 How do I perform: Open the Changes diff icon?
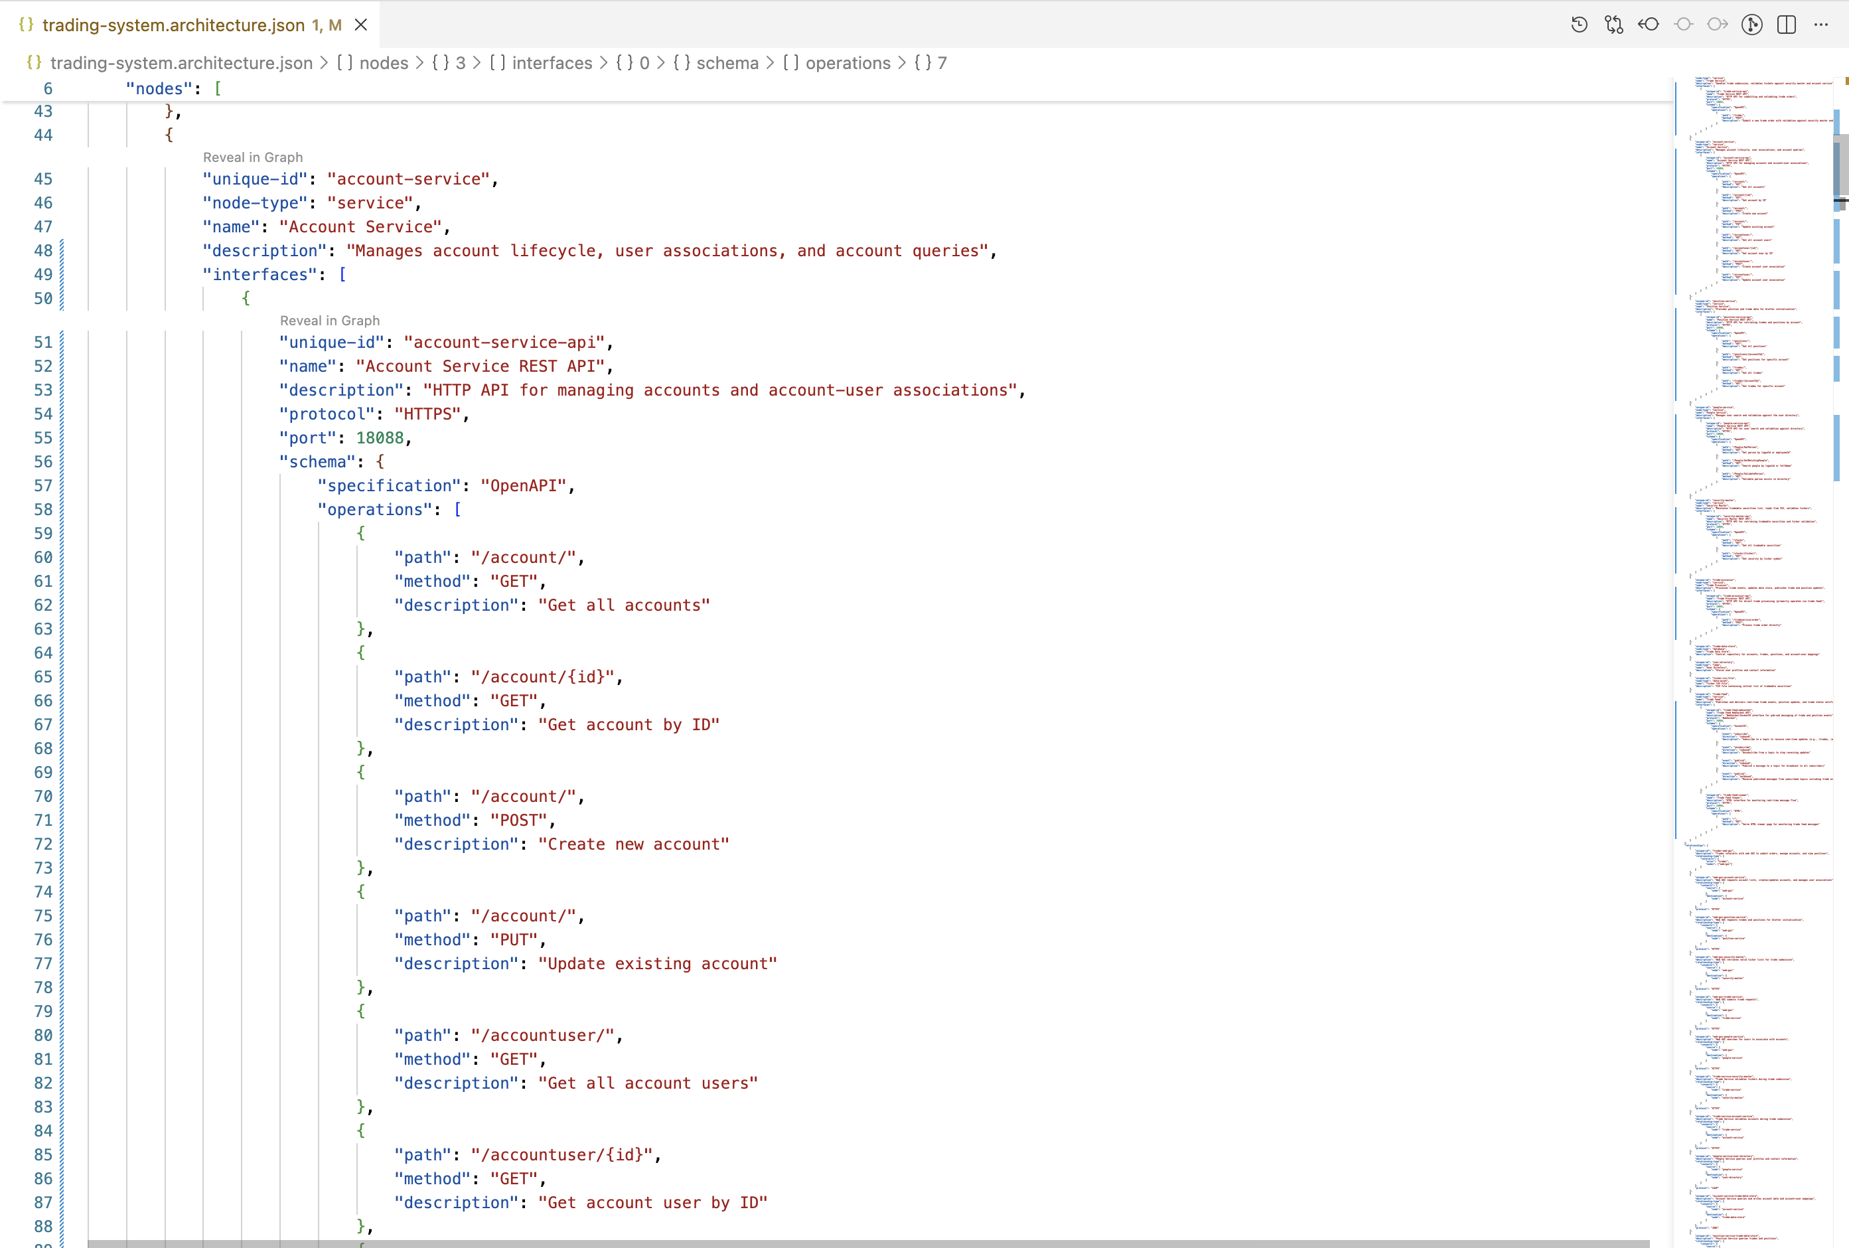coord(1615,25)
